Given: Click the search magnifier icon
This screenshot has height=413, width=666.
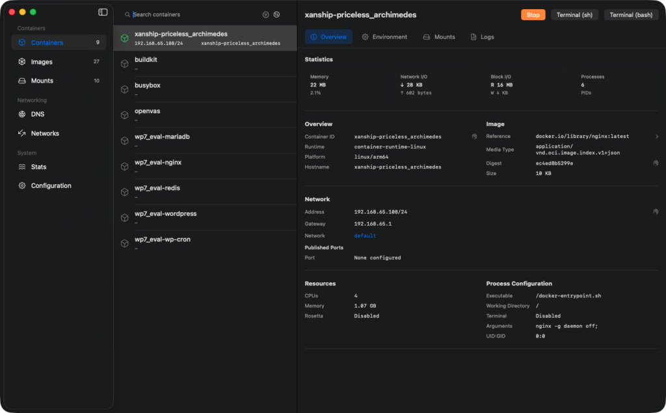Looking at the screenshot, I should [127, 14].
